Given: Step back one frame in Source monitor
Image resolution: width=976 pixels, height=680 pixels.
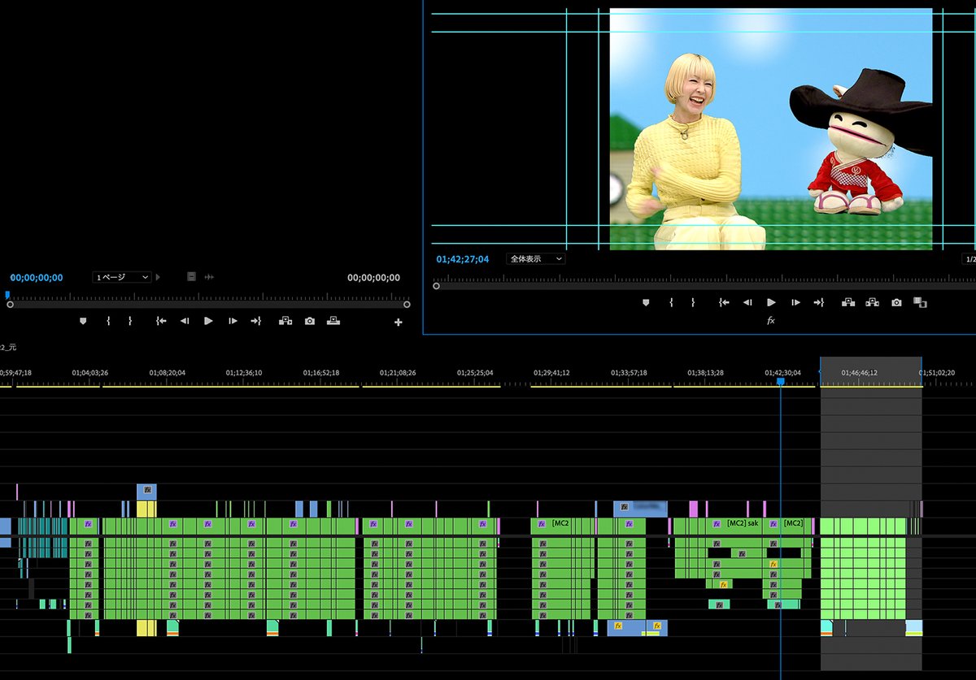Looking at the screenshot, I should point(185,321).
